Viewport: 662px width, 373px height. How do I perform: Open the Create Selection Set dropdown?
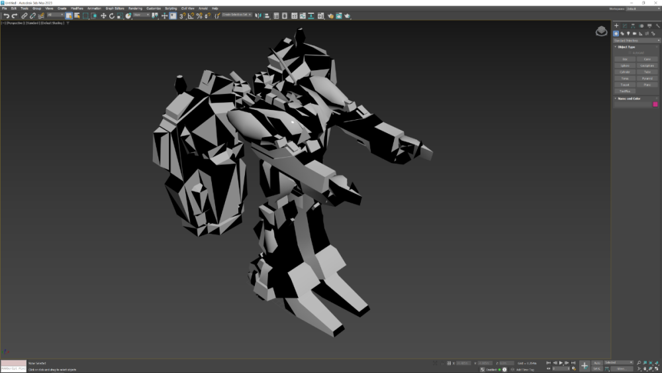(237, 15)
